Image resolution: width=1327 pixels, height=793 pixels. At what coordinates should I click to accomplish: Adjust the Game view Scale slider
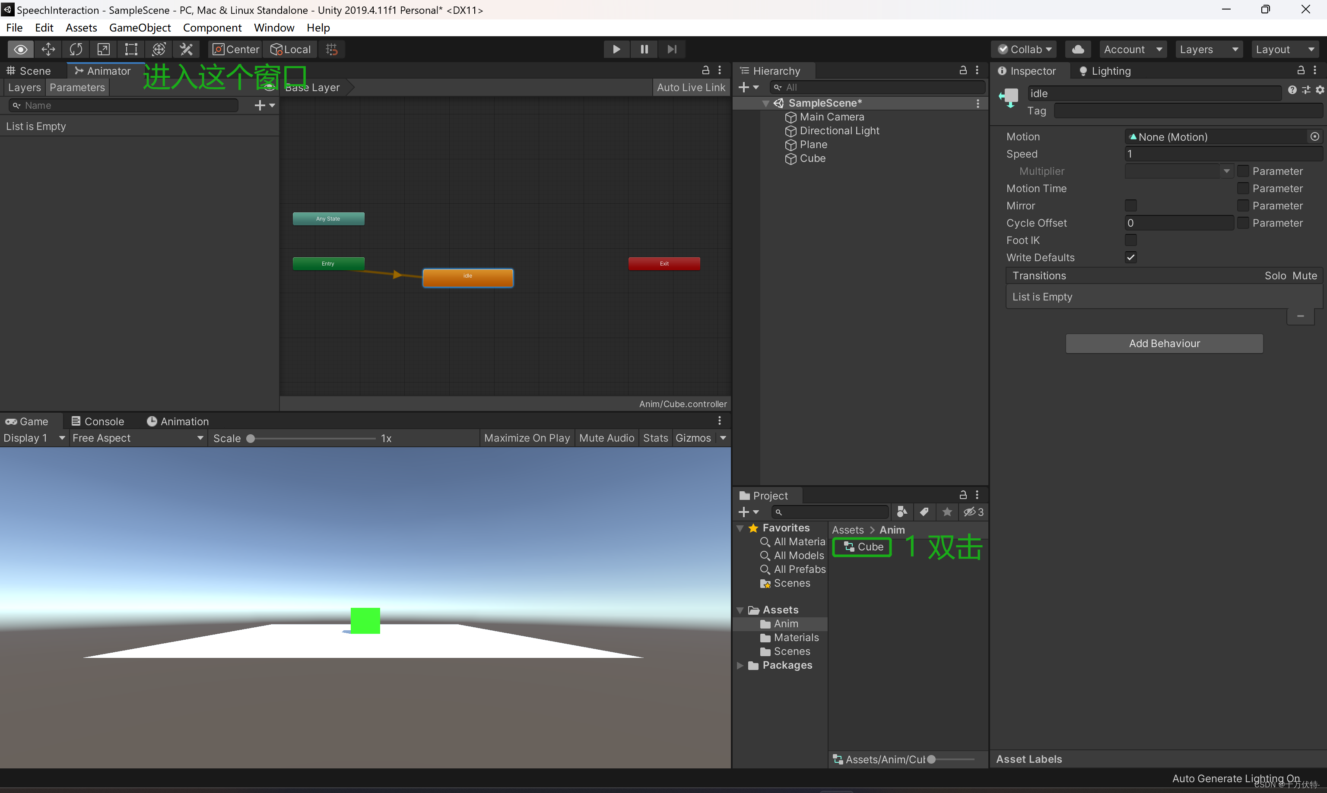tap(251, 439)
